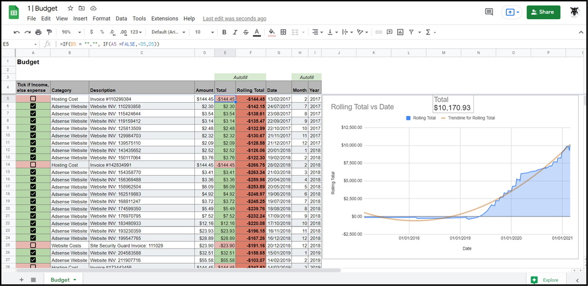Click the Name box showing E5
The image size is (588, 286).
(x=19, y=44)
